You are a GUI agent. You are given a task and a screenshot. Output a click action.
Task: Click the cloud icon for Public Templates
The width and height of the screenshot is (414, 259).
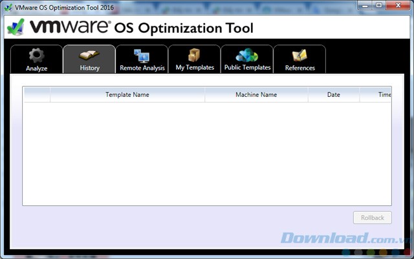[247, 56]
